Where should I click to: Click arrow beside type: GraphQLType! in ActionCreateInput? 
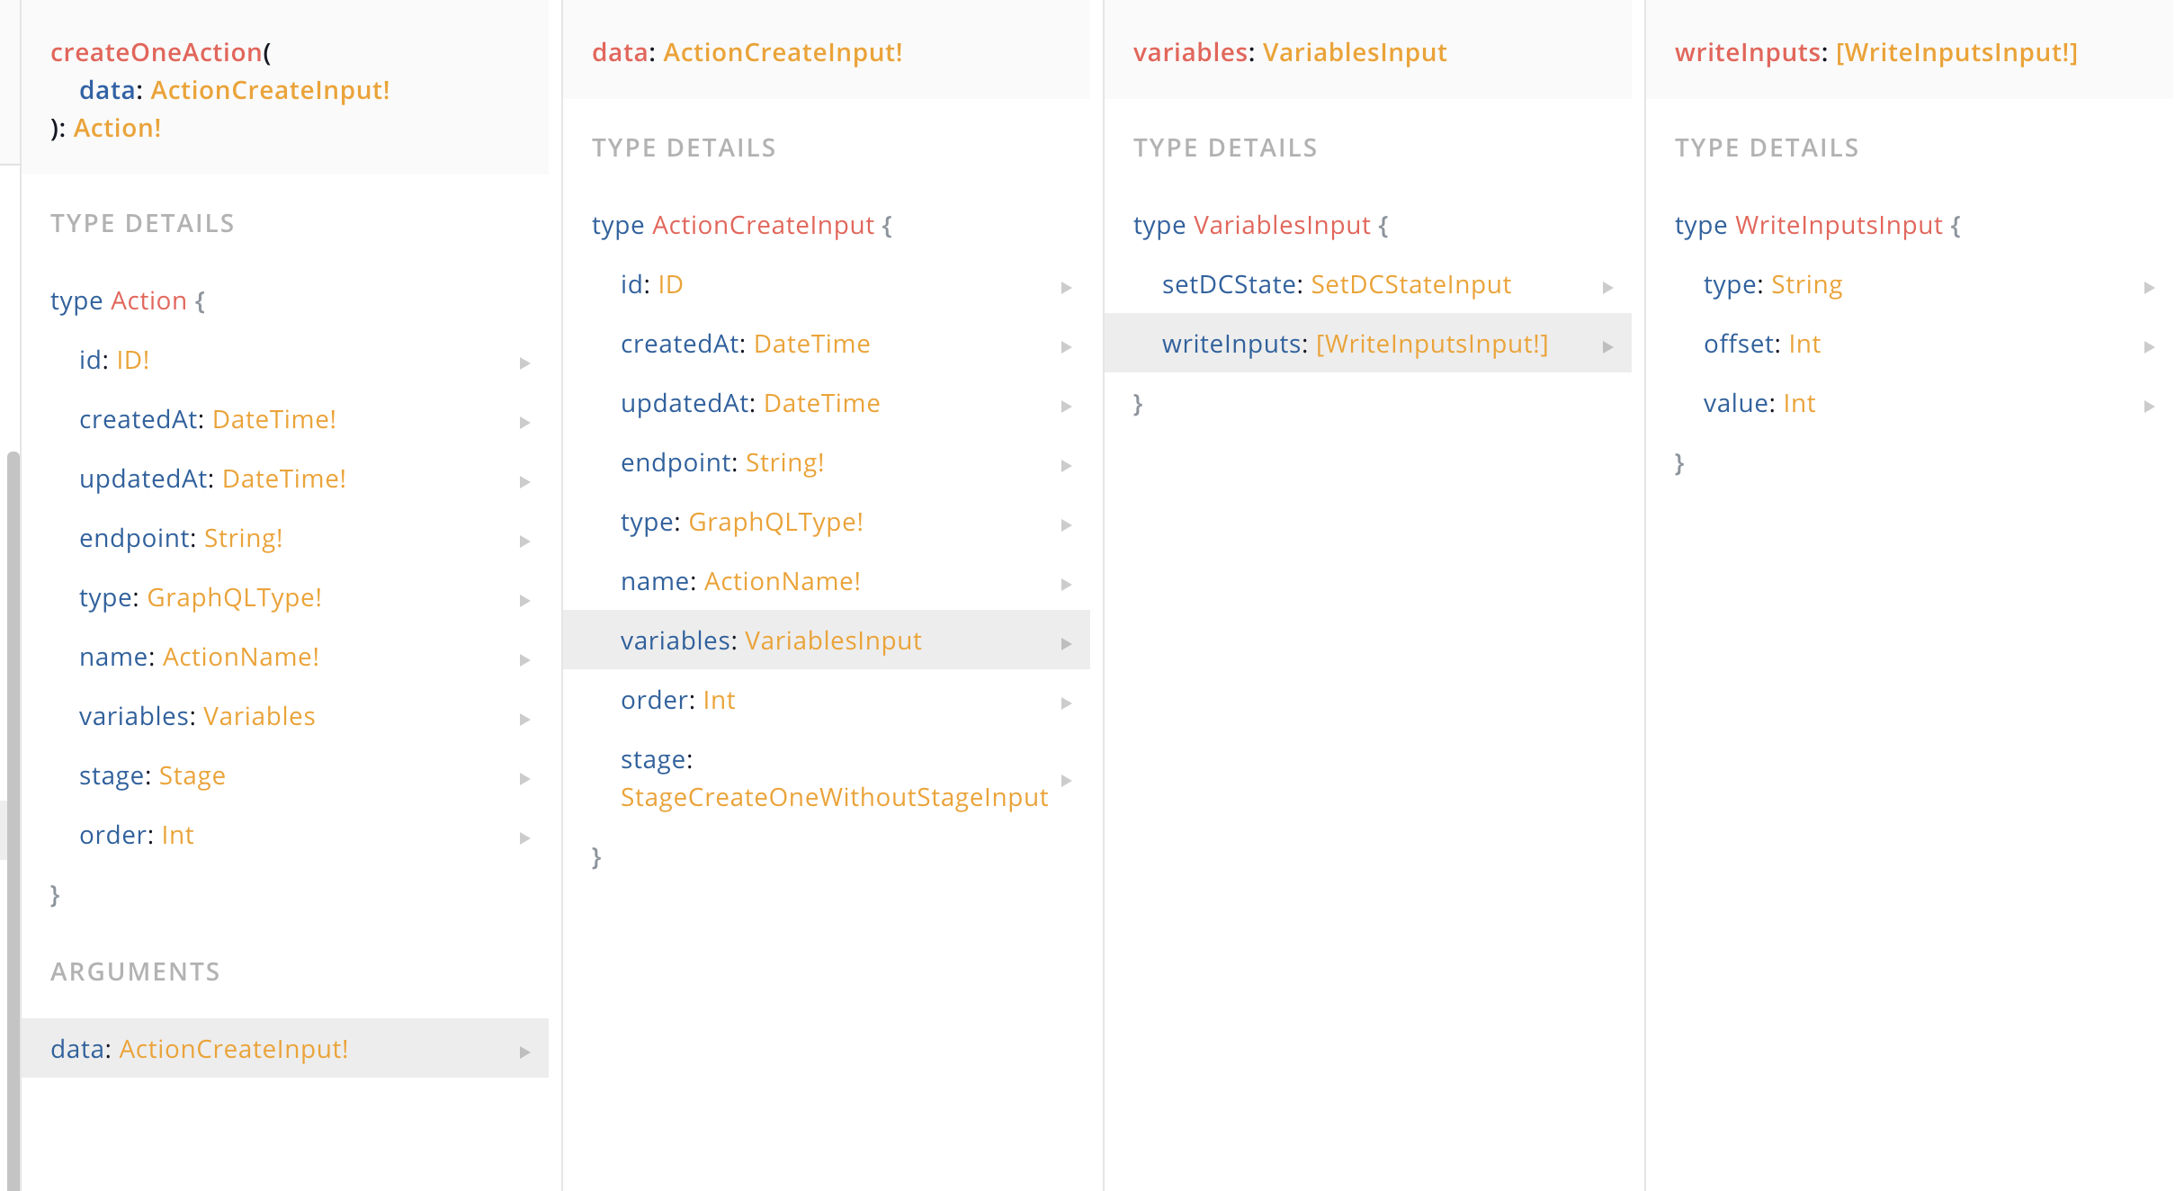[1067, 524]
